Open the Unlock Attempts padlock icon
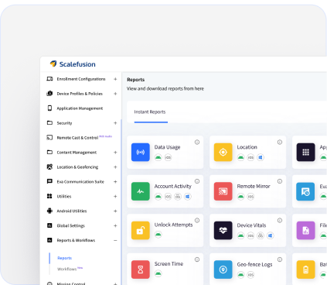This screenshot has height=285, width=327. click(141, 230)
